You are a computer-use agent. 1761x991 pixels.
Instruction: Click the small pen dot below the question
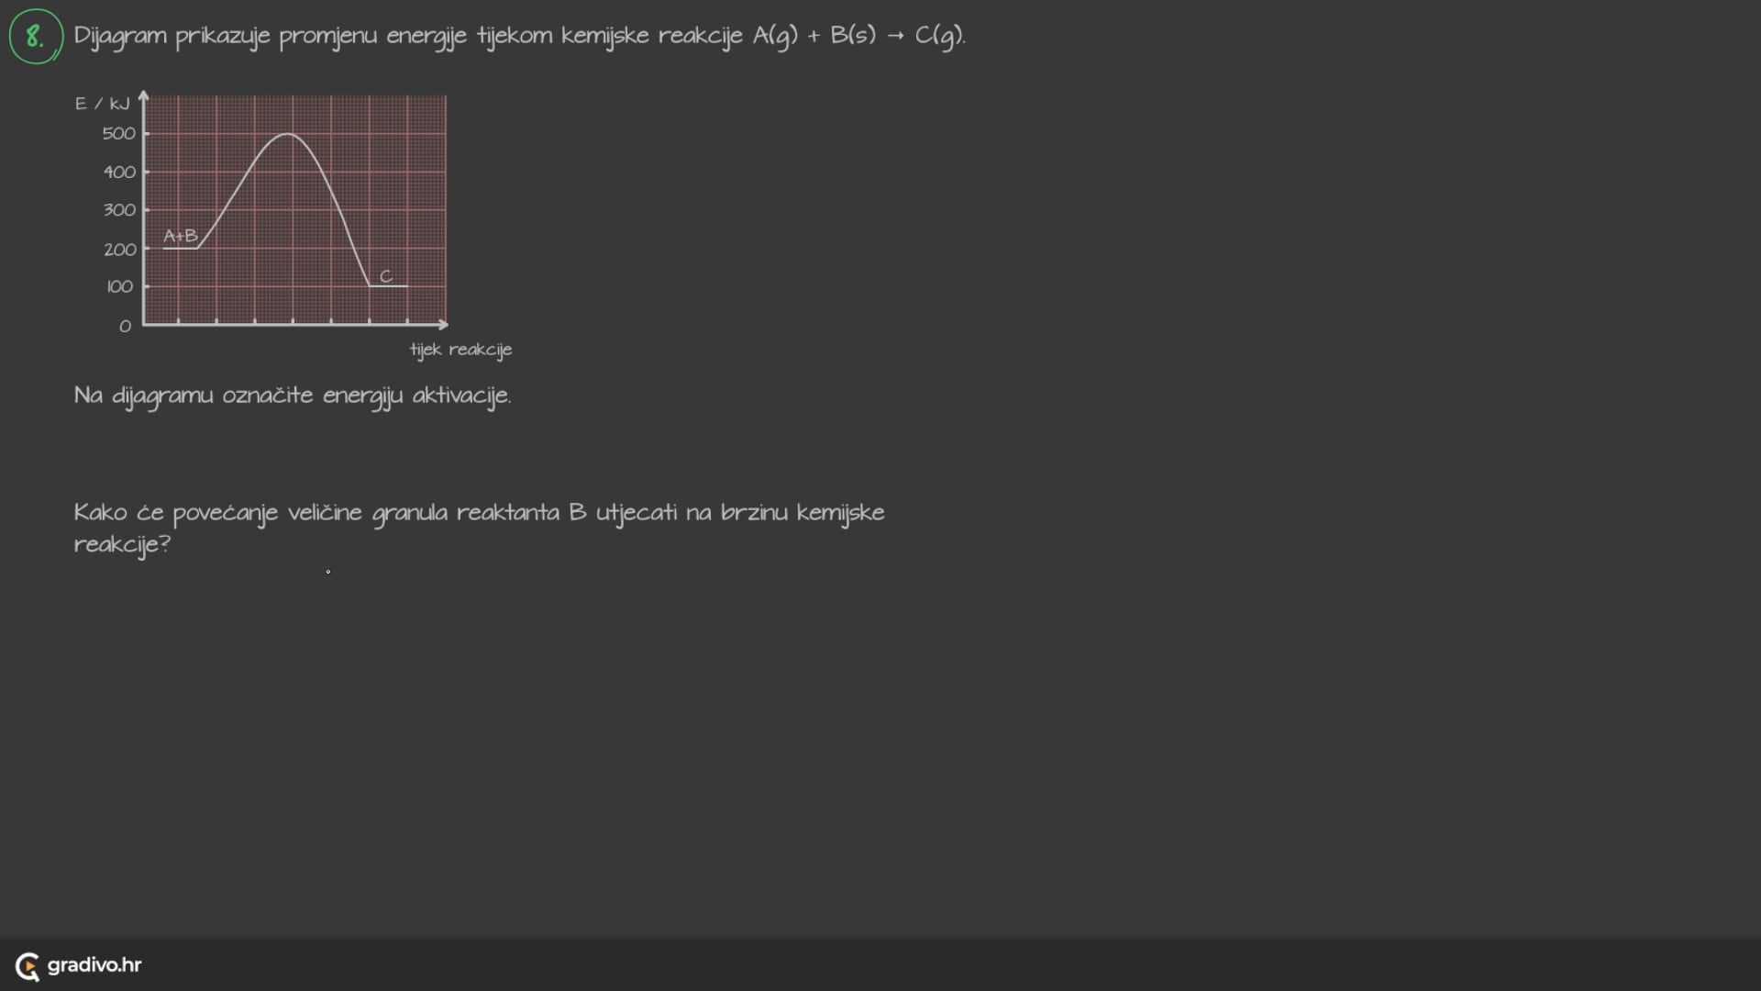[328, 573]
